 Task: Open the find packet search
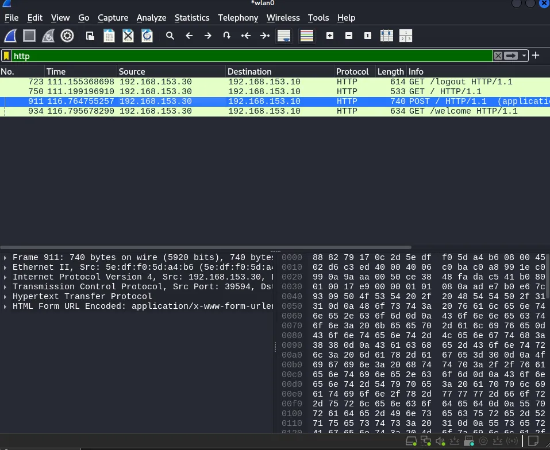click(170, 36)
